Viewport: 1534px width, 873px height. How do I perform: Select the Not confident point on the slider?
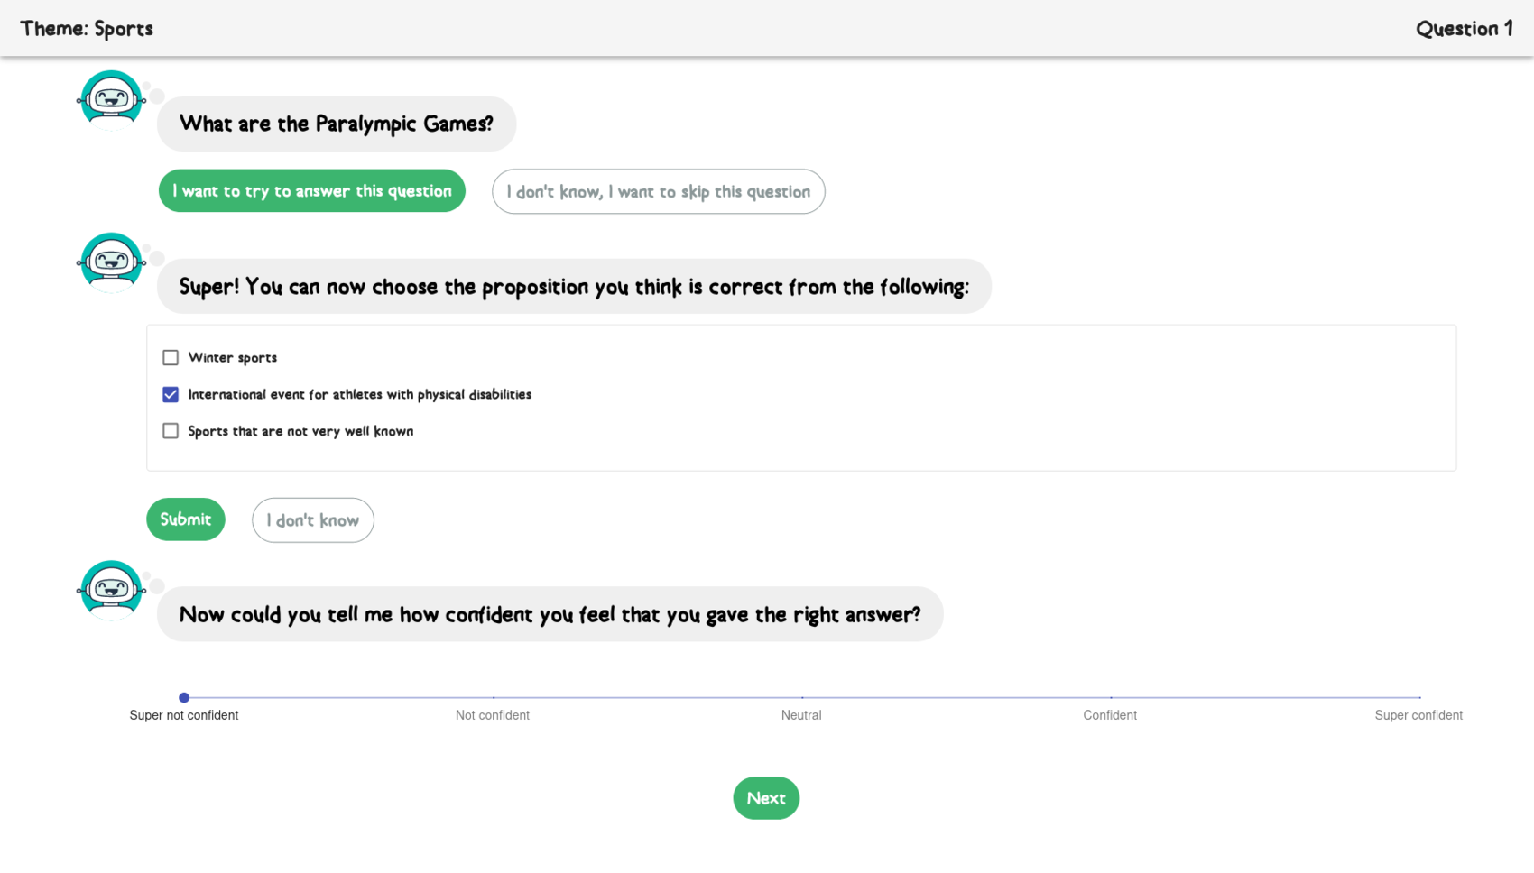[493, 697]
